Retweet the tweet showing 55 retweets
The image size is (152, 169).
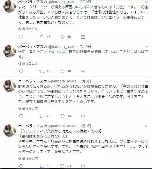click(x=42, y=166)
